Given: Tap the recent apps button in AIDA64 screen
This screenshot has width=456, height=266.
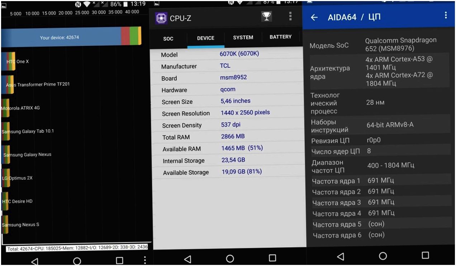Looking at the screenshot, I should tap(425, 255).
